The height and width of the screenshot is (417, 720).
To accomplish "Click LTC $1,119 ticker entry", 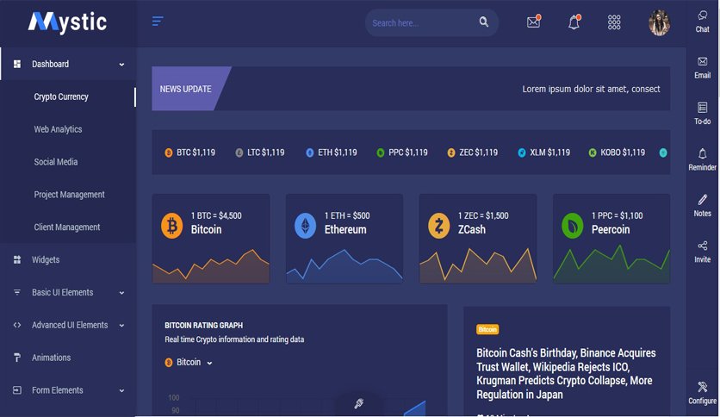I will click(260, 152).
